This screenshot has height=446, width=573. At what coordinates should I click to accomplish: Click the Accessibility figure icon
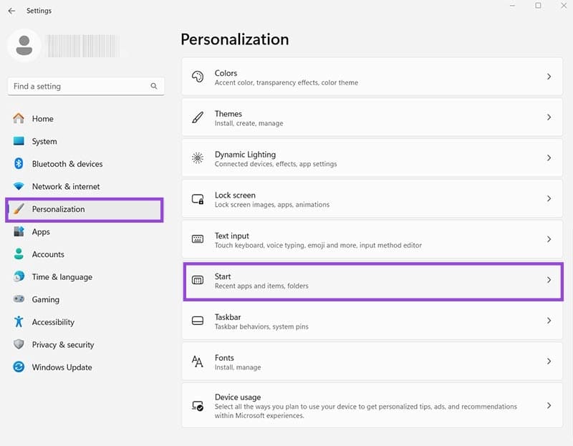point(19,322)
